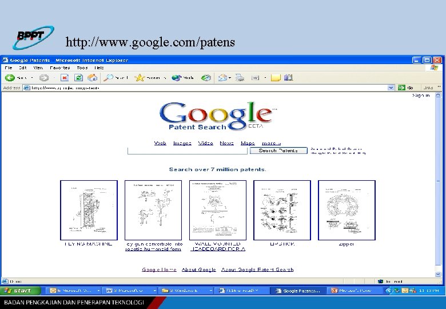446x309 pixels.
Task: Open the toy gun convertible patent thumbnail
Action: (153, 210)
